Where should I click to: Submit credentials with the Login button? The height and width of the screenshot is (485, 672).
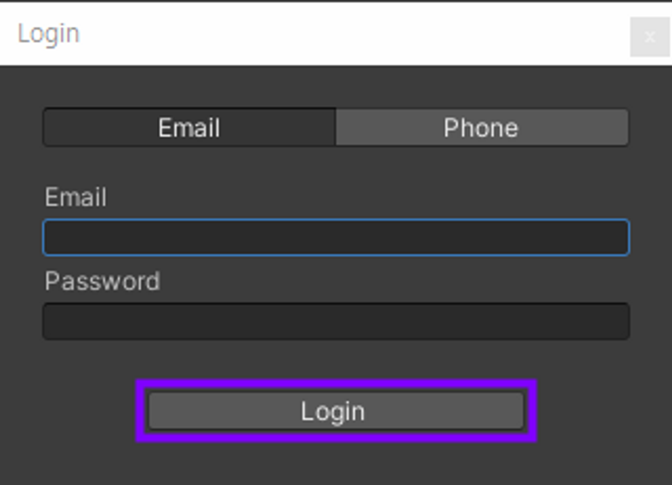pos(336,411)
